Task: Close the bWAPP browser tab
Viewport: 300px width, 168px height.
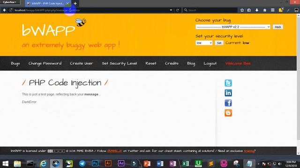Action: 67,3
